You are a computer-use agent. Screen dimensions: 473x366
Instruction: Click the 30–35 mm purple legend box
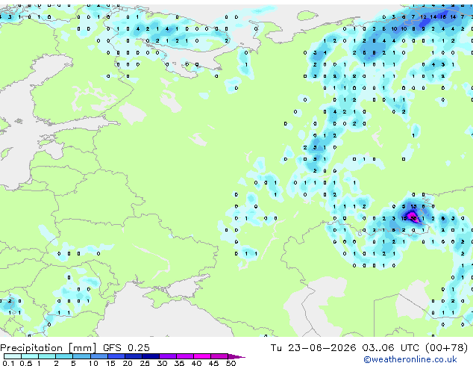pos(168,356)
